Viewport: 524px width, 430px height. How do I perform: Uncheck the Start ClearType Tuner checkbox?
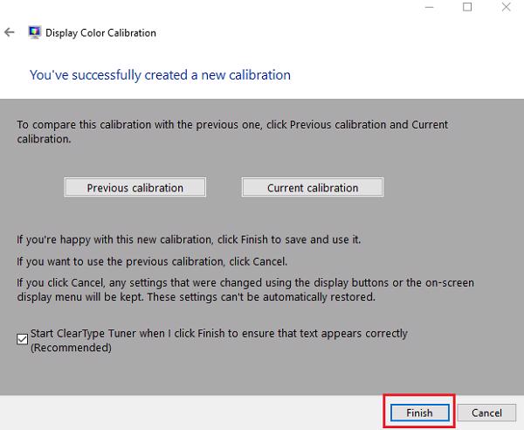coord(23,340)
